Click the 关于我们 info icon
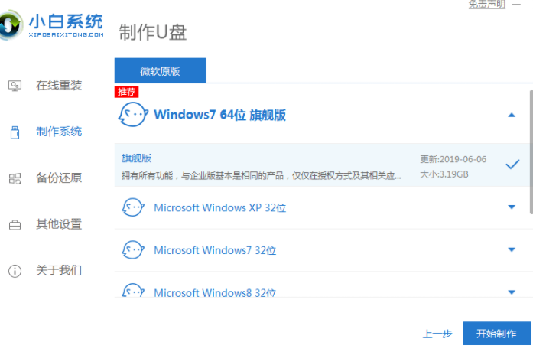 (x=15, y=271)
